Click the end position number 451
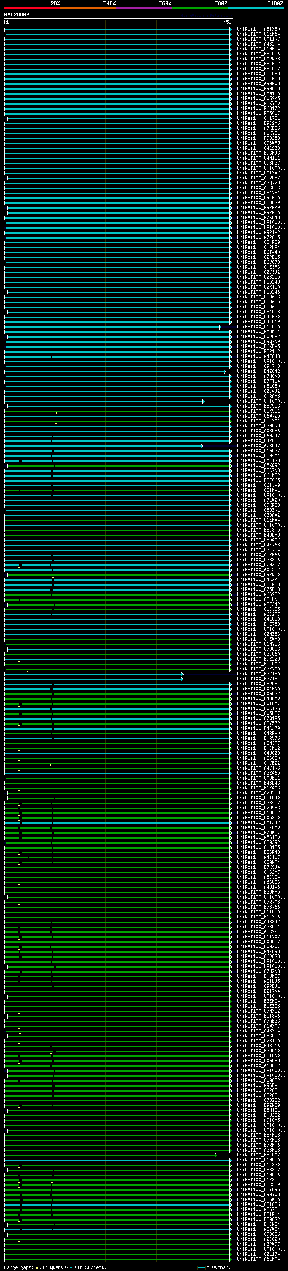 (x=226, y=22)
